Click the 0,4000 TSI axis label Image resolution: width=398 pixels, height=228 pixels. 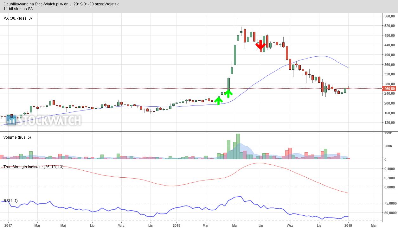click(389, 169)
